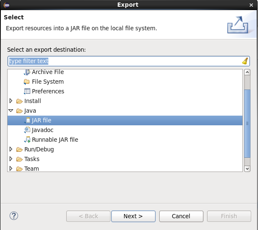Click the Javadoc export icon
The width and height of the screenshot is (258, 230).
coord(27,130)
